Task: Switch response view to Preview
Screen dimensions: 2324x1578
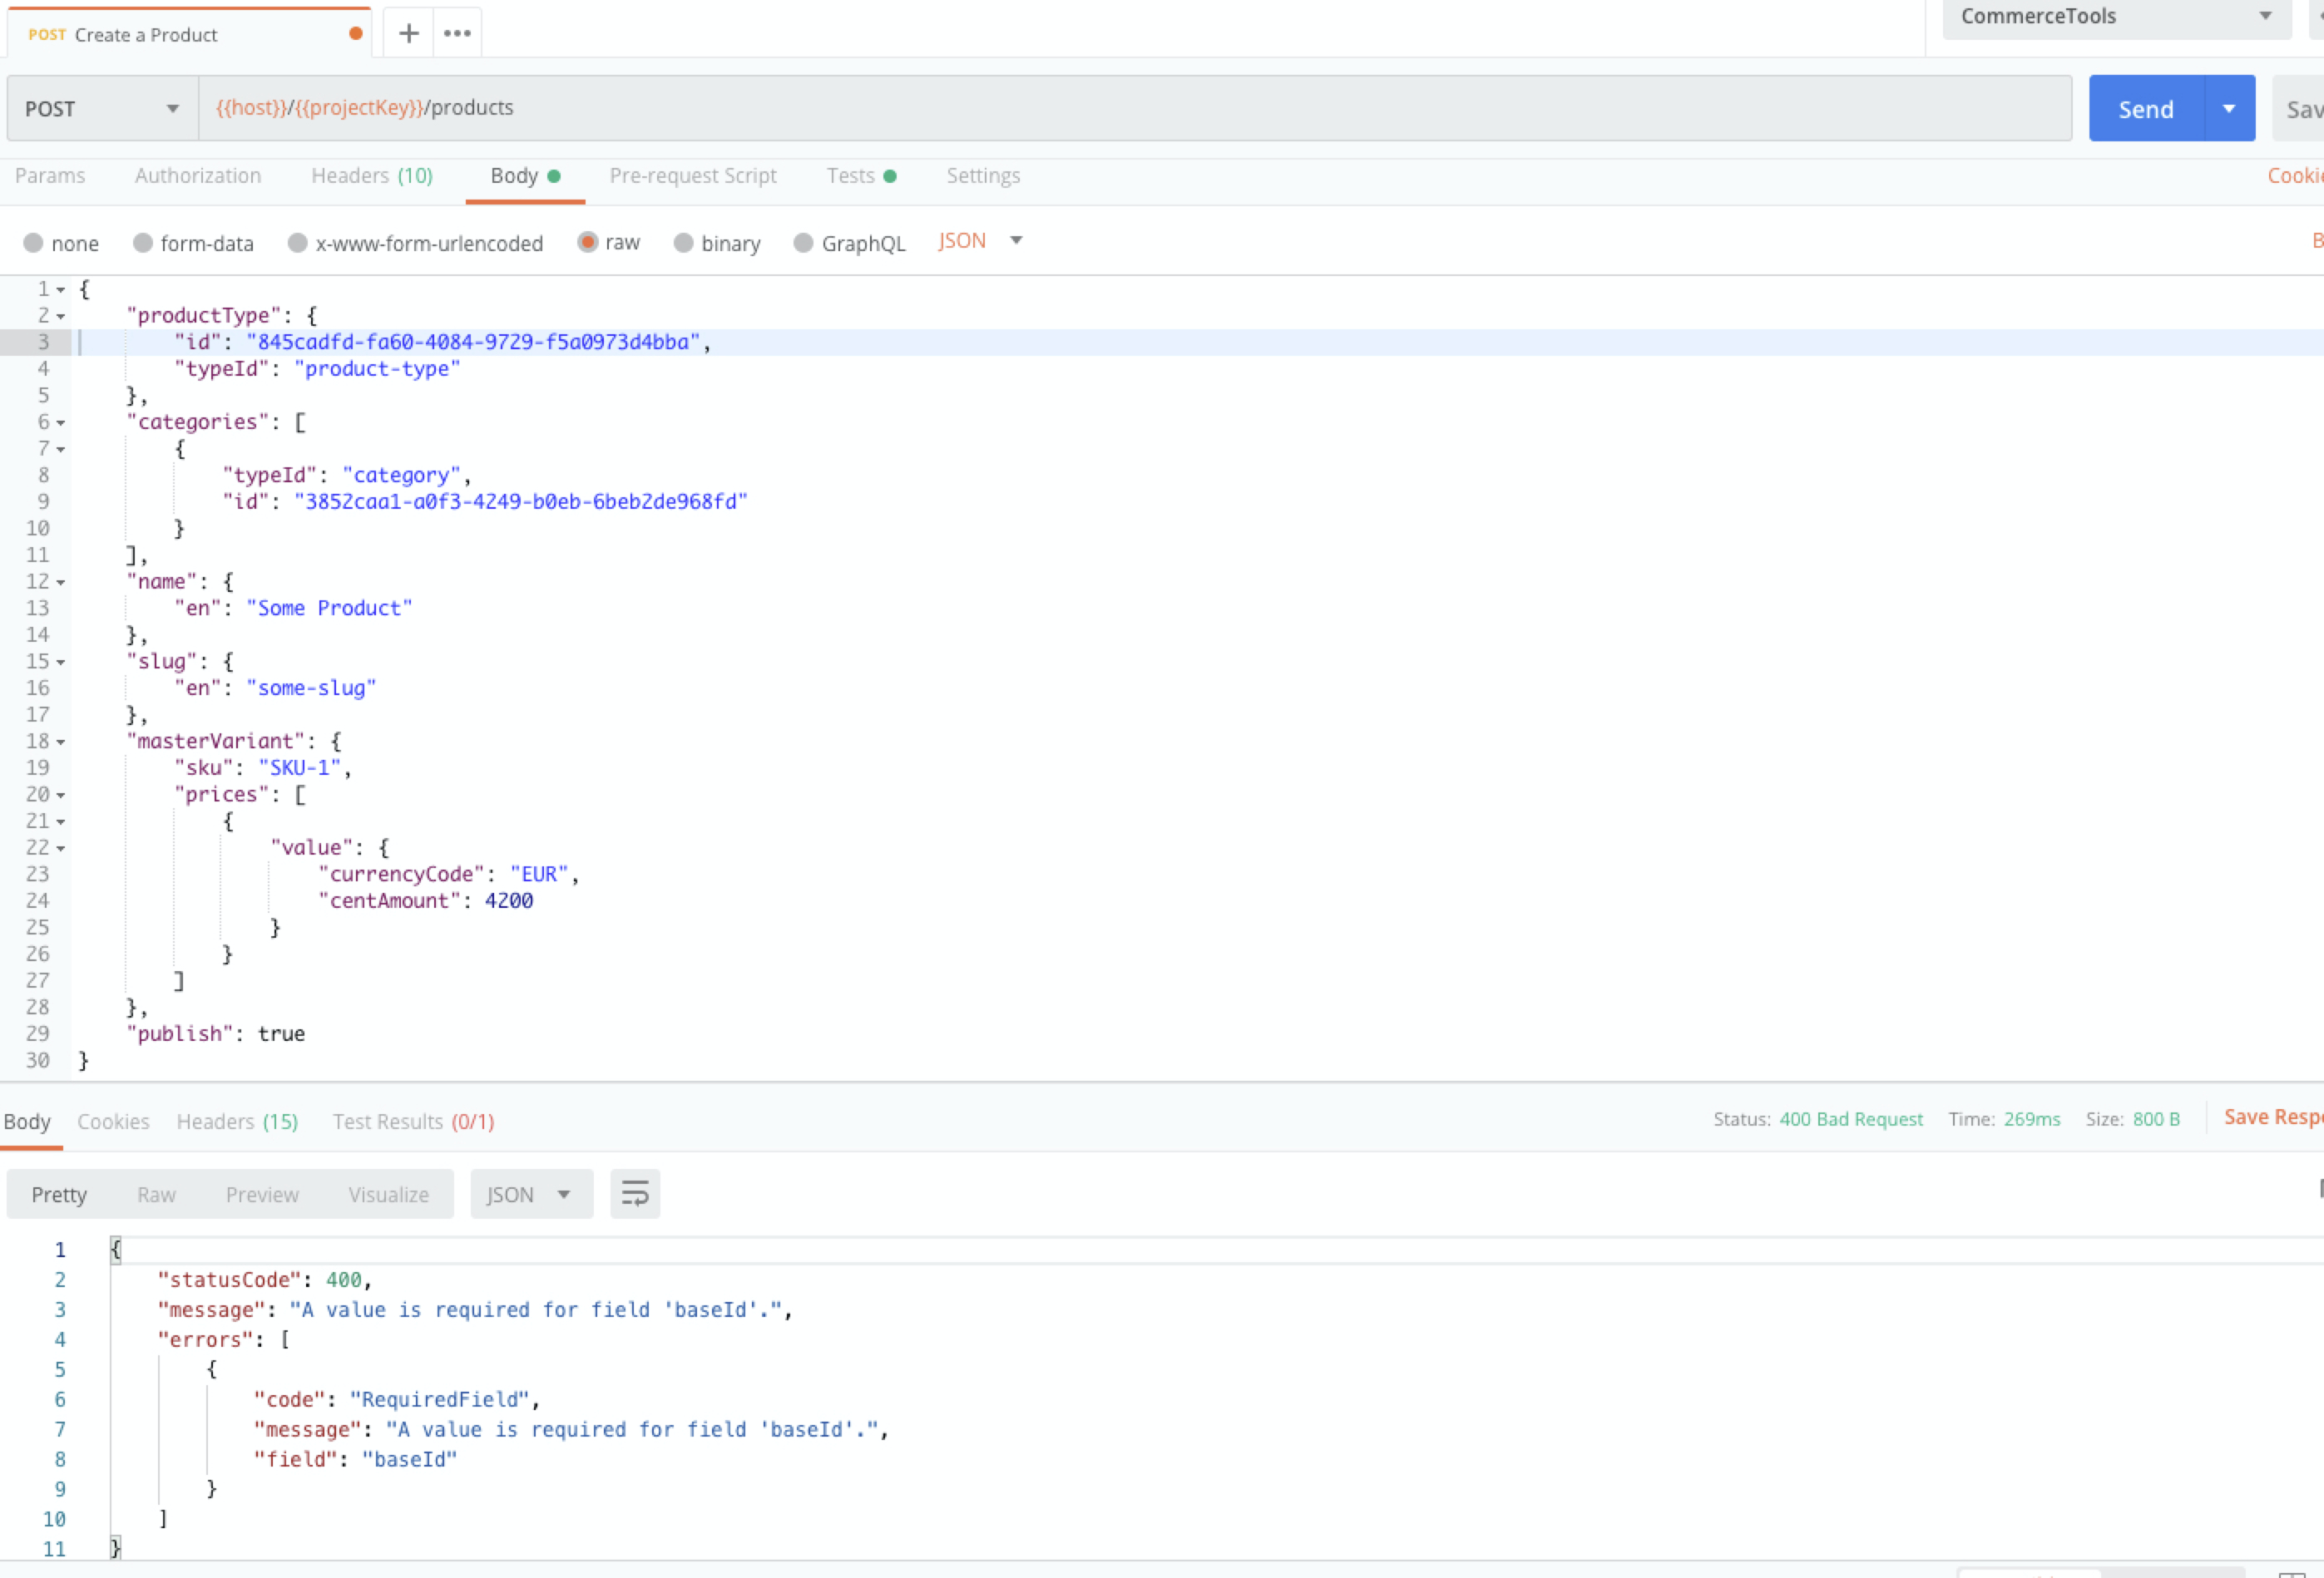Action: (262, 1193)
